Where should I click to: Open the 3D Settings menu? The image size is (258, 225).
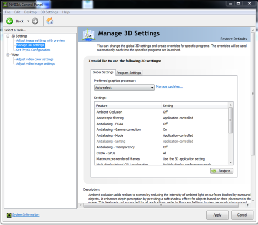pyautogui.click(x=49, y=12)
